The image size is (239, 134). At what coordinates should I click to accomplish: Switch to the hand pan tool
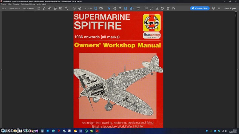pos(115,8)
